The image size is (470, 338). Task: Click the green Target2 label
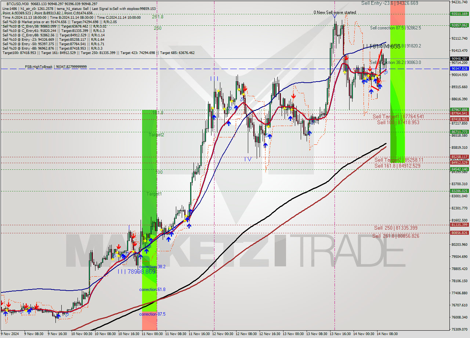156,135
